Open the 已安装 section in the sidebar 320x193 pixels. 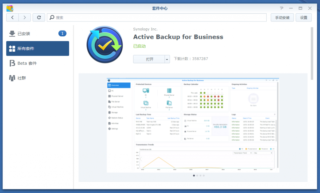click(x=38, y=34)
